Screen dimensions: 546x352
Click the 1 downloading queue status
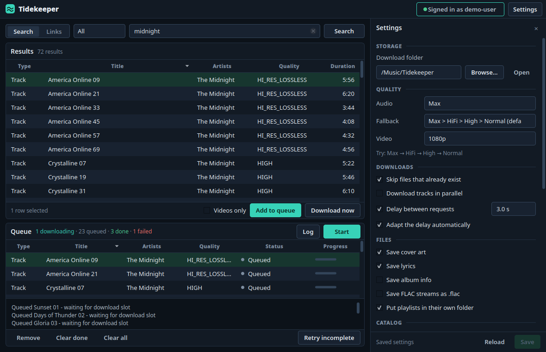(x=55, y=232)
